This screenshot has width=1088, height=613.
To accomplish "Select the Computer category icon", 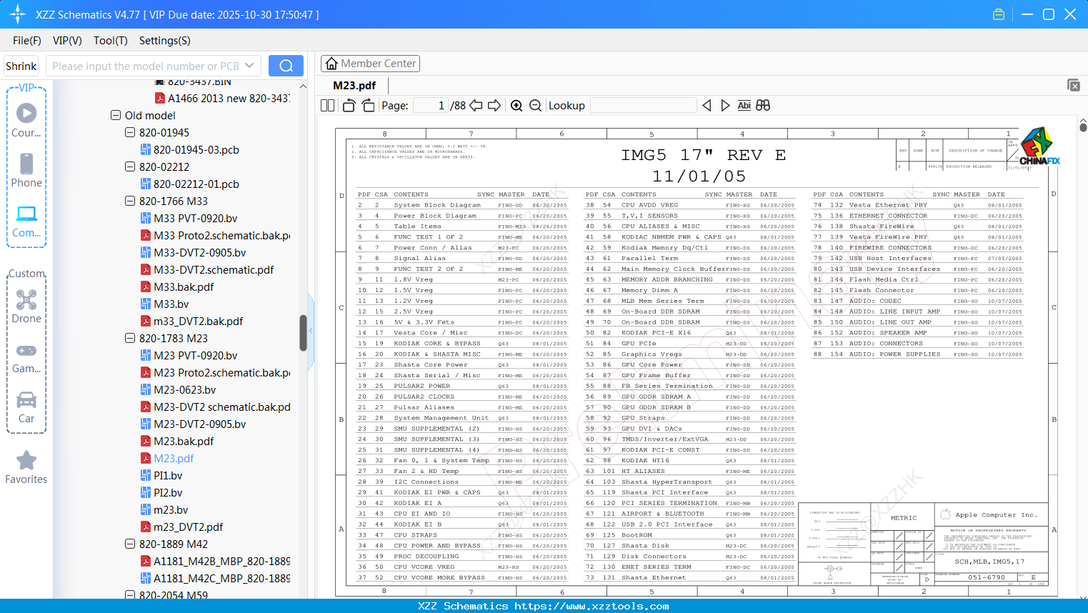I will click(26, 220).
